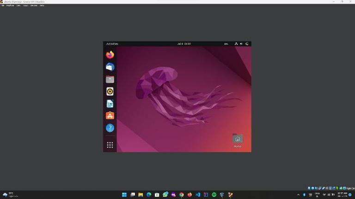This screenshot has height=199, width=355.
Task: Open the VirtualBox Input menu
Action: tap(25, 6)
